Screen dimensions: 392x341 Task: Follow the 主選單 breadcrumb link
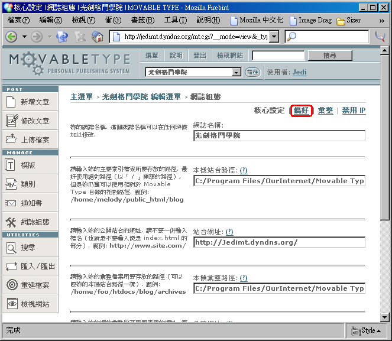[x=82, y=97]
